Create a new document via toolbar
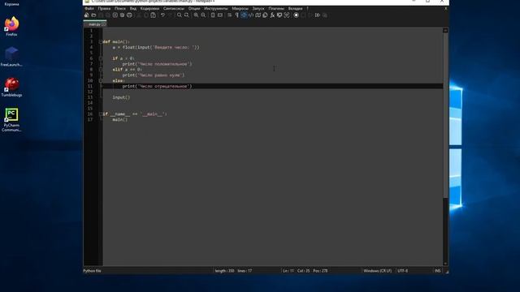520x292 pixels. click(x=87, y=15)
